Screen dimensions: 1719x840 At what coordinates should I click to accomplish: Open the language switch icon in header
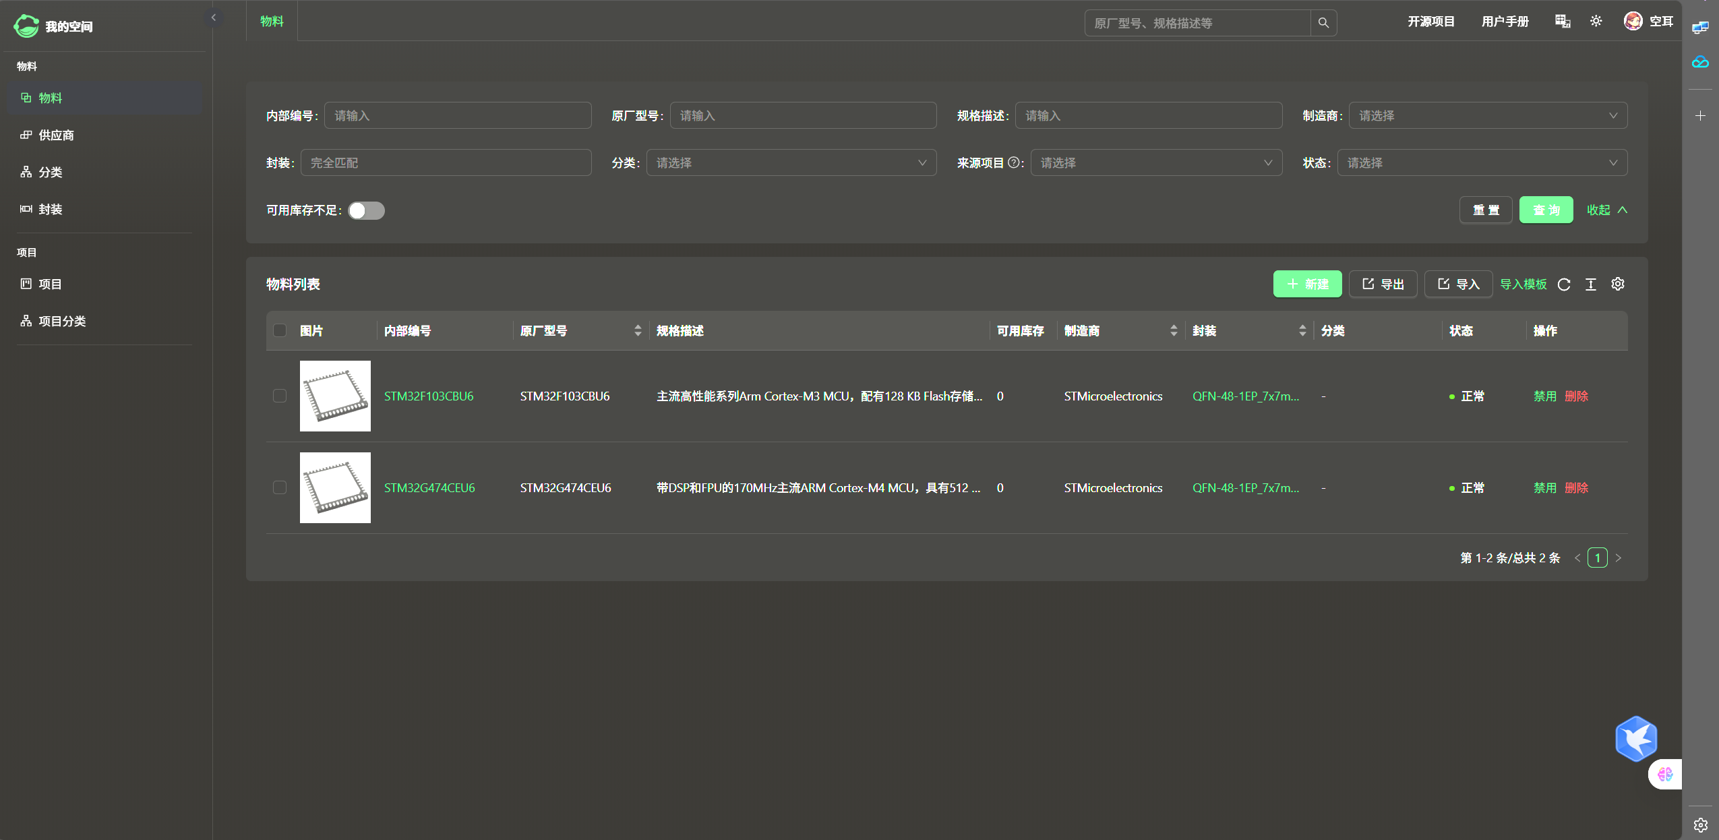point(1563,22)
